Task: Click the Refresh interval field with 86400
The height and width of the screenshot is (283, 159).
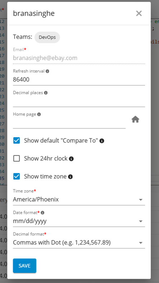Action: (79, 80)
